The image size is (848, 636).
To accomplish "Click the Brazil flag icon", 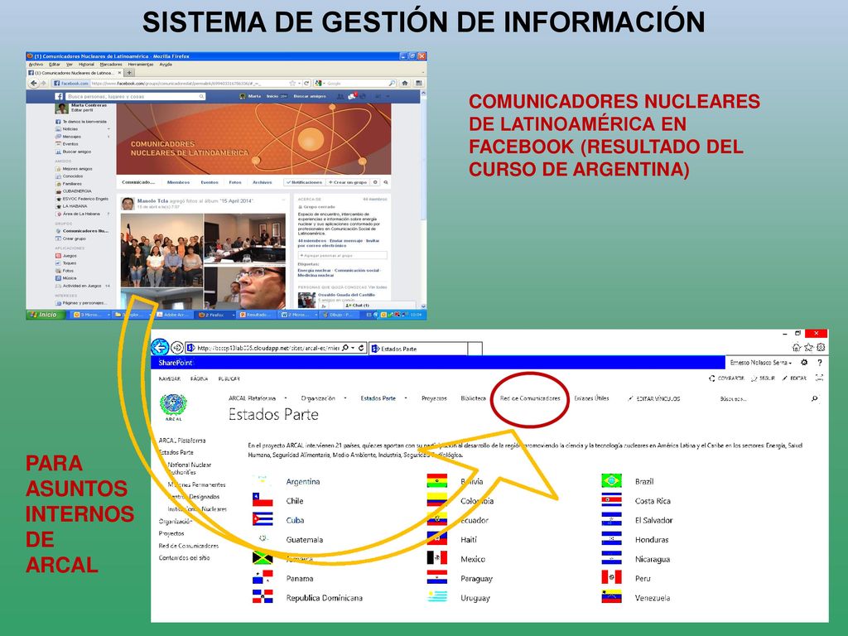I will click(612, 481).
